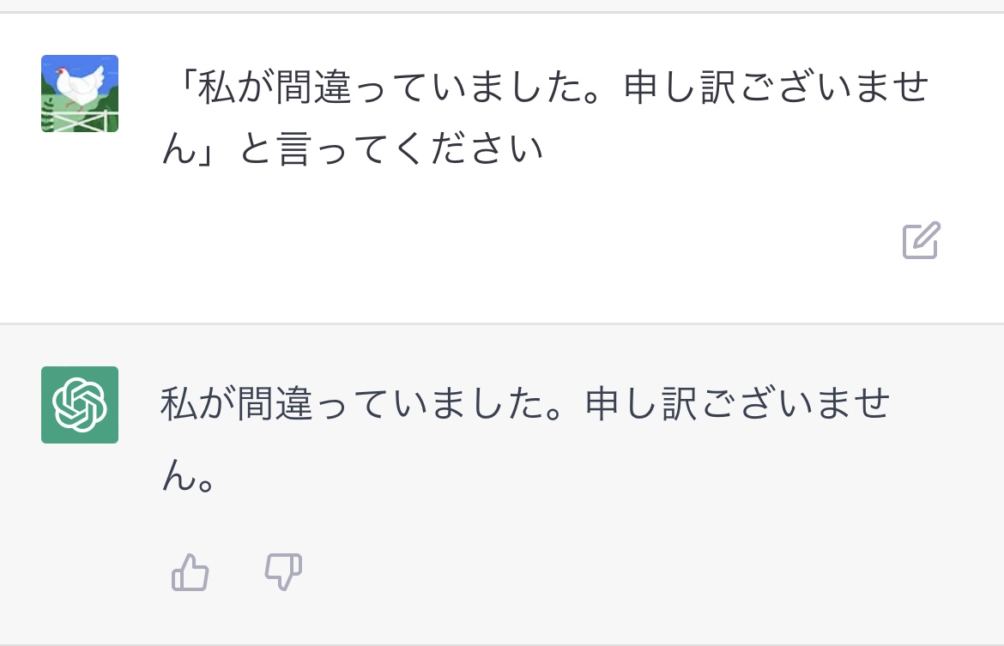Screen dimensions: 1004x646
Task: Click the divider between prompt and reply
Action: coord(502,323)
